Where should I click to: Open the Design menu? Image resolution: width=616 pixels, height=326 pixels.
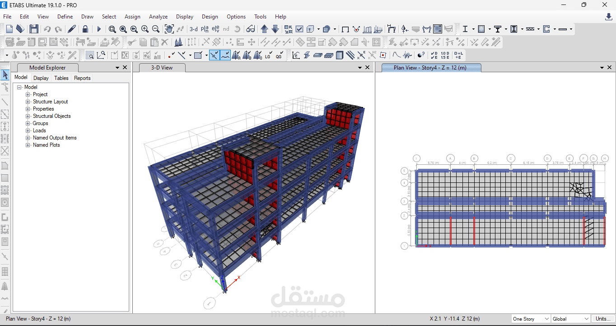pyautogui.click(x=210, y=17)
